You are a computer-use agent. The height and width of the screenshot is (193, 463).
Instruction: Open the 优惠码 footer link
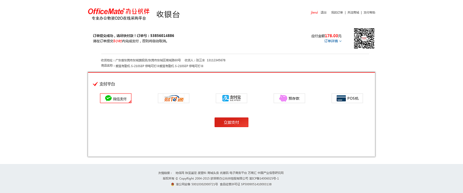coord(224,173)
